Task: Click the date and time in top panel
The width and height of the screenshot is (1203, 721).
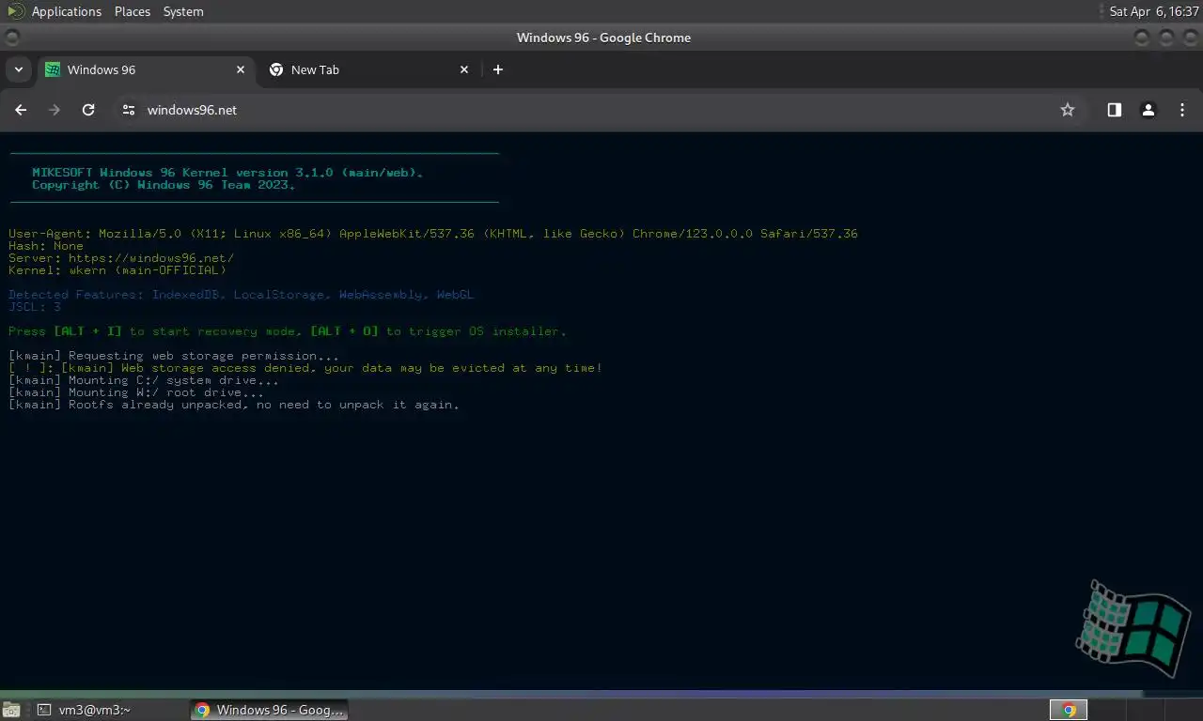Action: tap(1154, 11)
